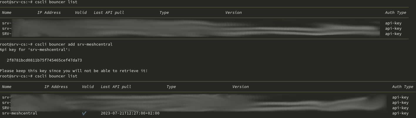The width and height of the screenshot is (416, 118).
Task: Click the 'Version' header in second table
Action: (x=241, y=87)
